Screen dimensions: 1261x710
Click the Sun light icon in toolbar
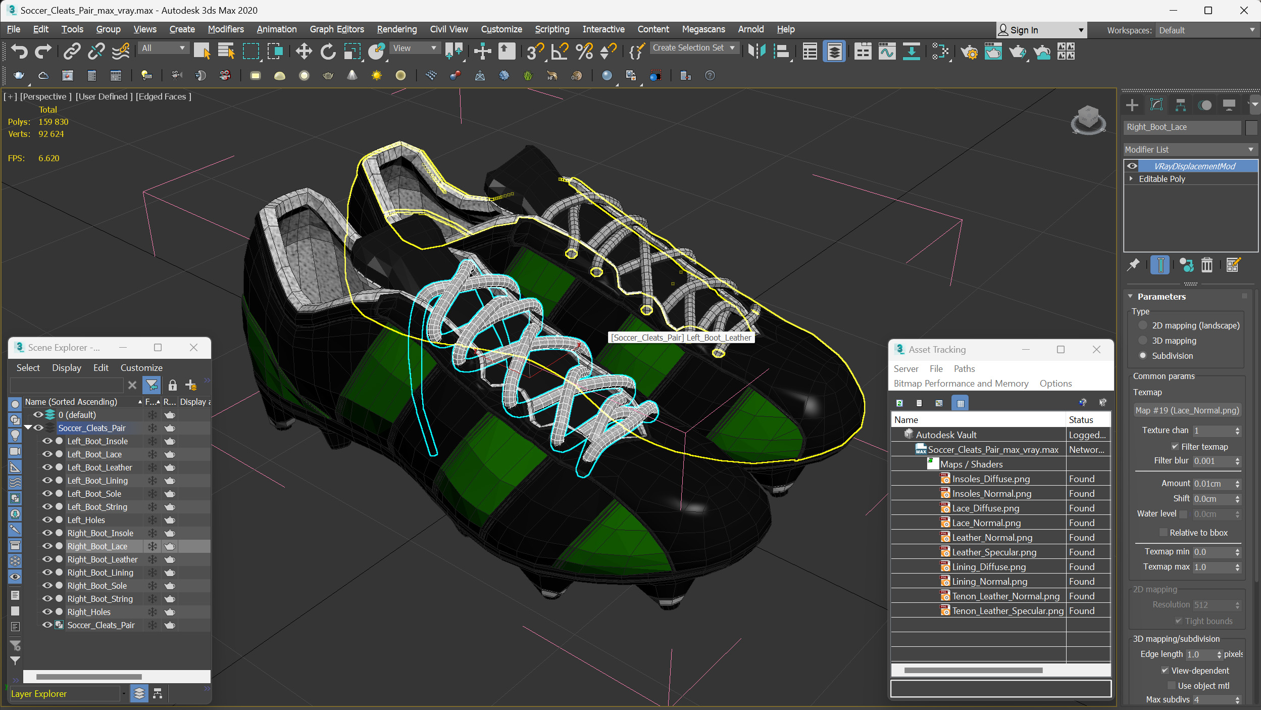[x=376, y=75]
